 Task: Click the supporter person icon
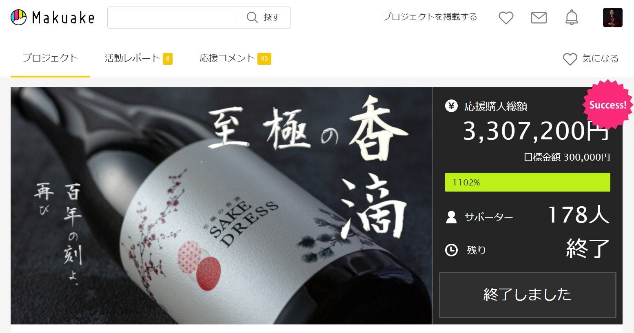coord(451,217)
